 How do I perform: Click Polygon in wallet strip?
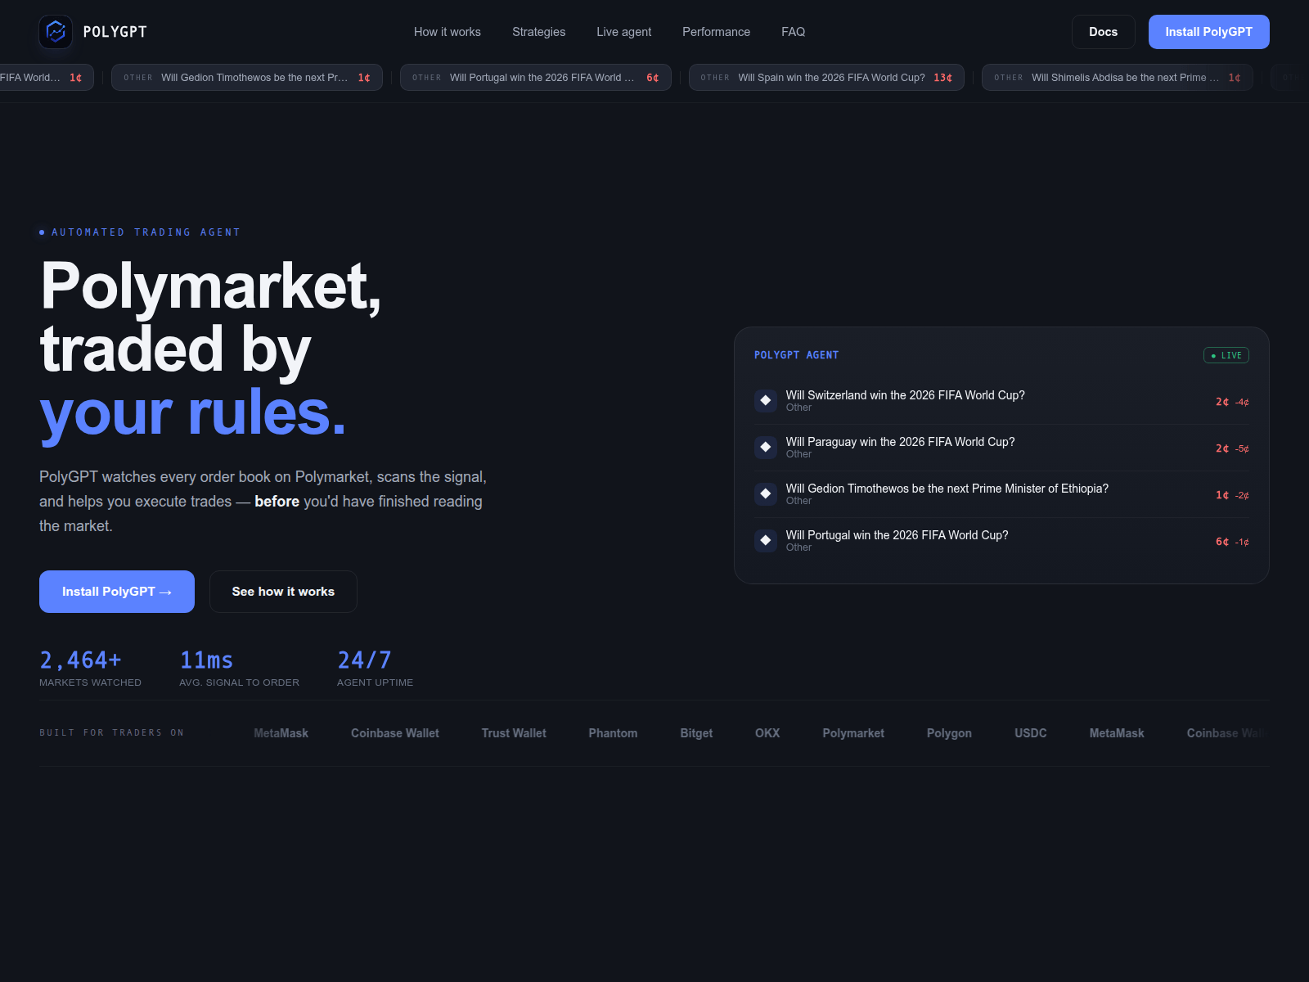949,733
